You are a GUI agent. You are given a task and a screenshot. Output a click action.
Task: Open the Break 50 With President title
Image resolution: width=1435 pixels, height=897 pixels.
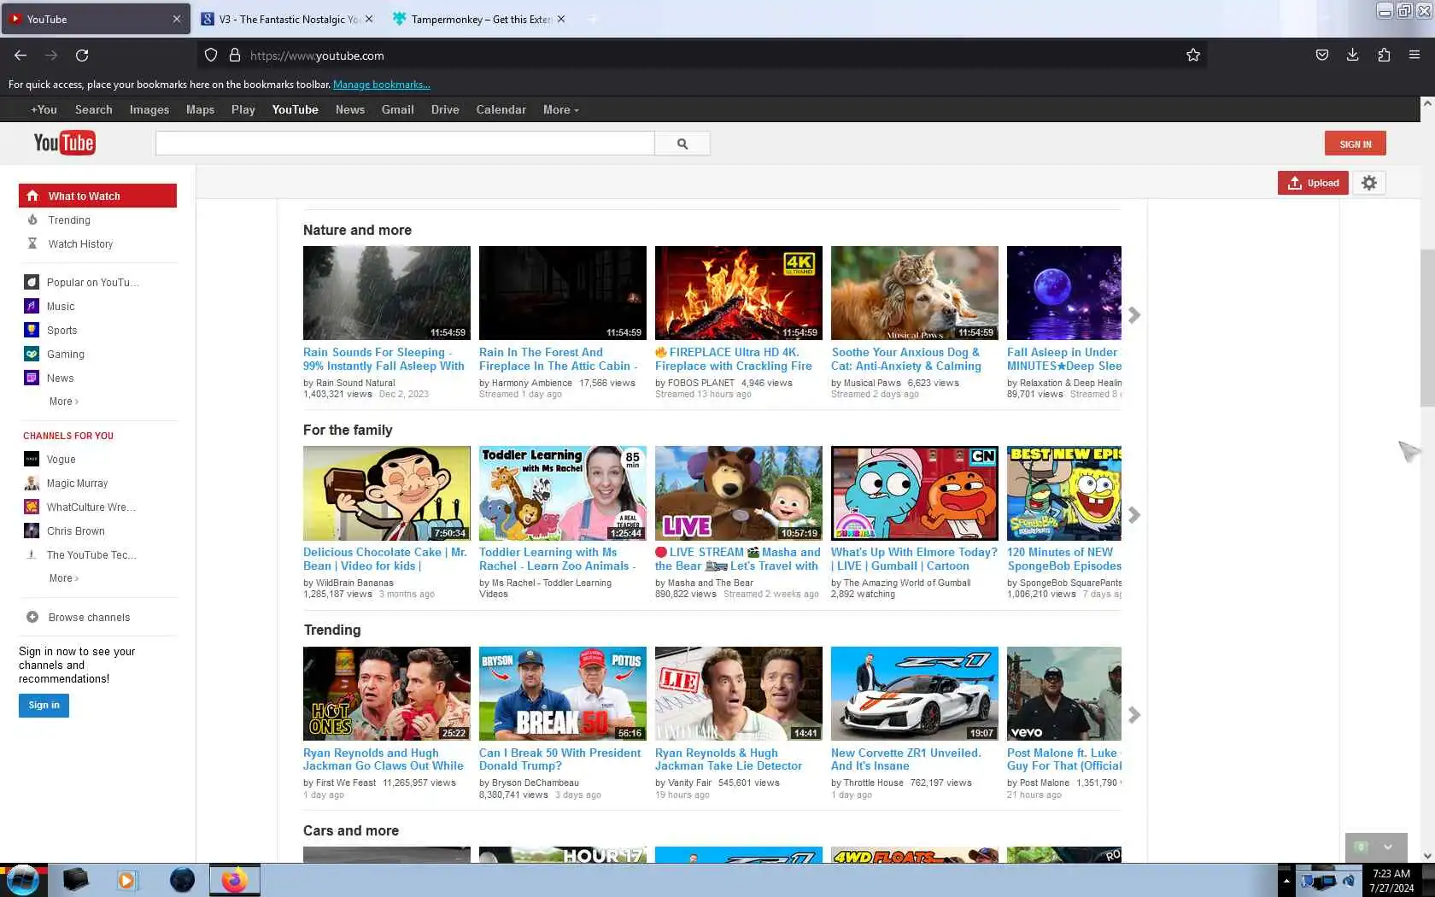pos(559,759)
